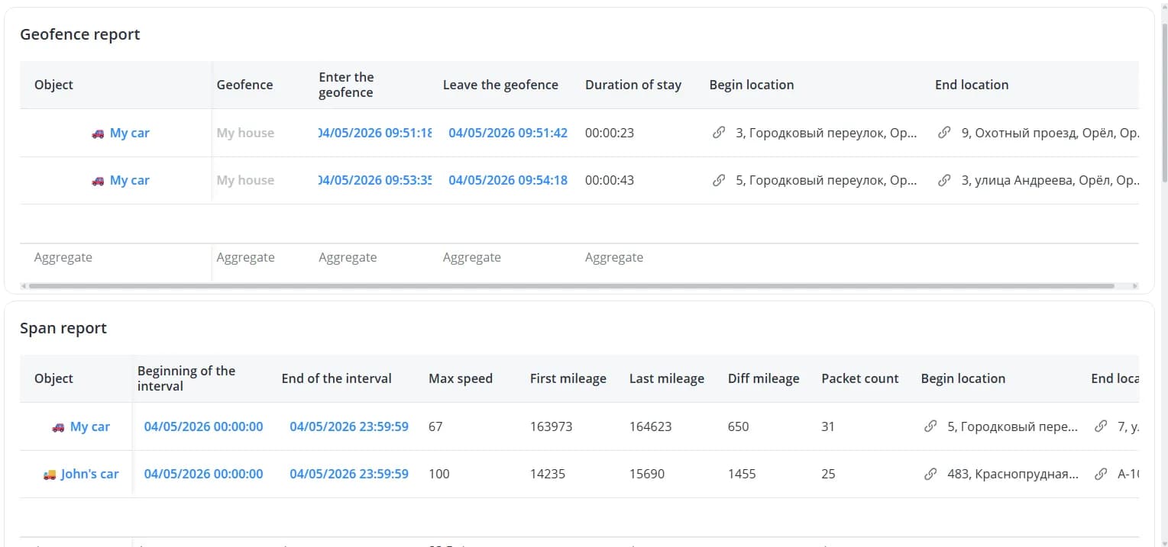
Task: Click link icon beside 5, Городковый пере... in Span report
Action: click(x=930, y=426)
